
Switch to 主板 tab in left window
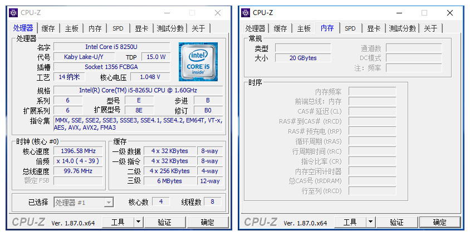[71, 28]
